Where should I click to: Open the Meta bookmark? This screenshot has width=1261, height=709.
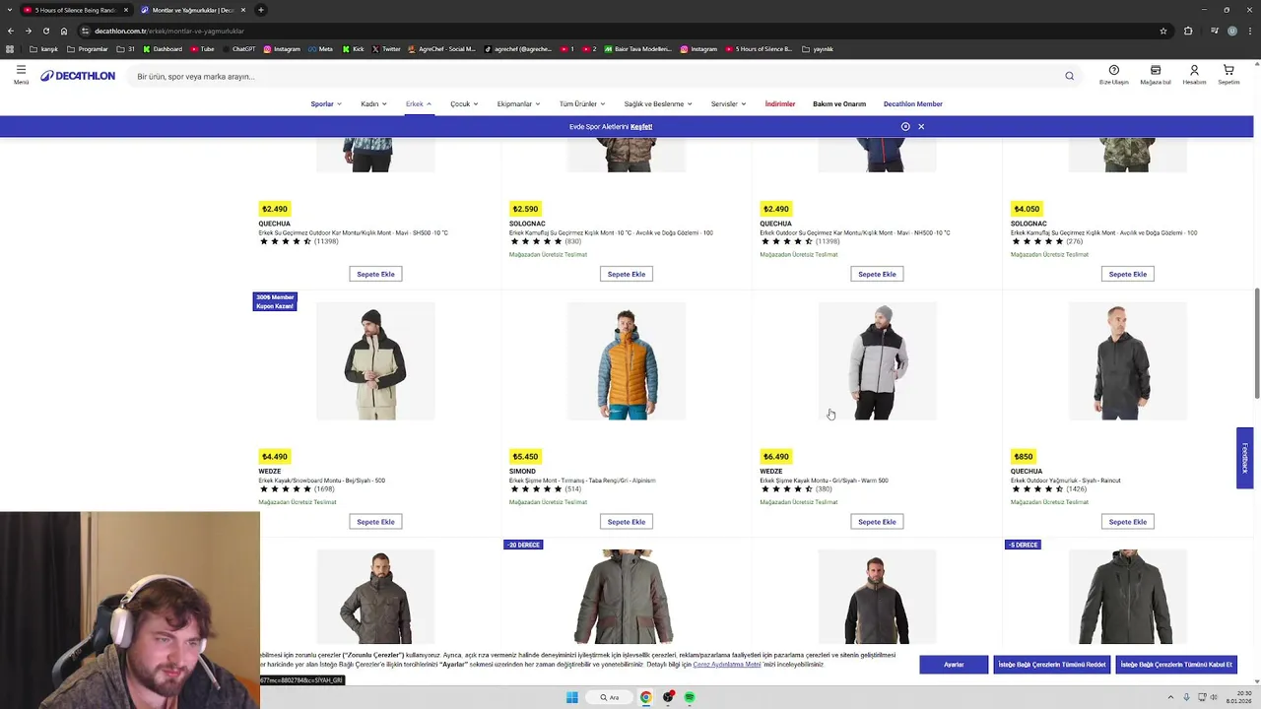click(x=320, y=49)
